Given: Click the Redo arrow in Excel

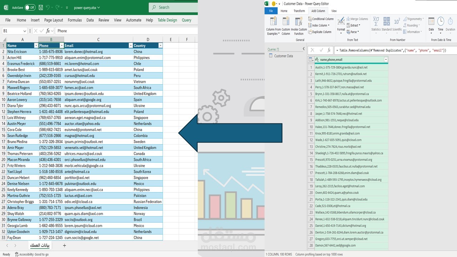Looking at the screenshot, I should pyautogui.click(x=59, y=7).
